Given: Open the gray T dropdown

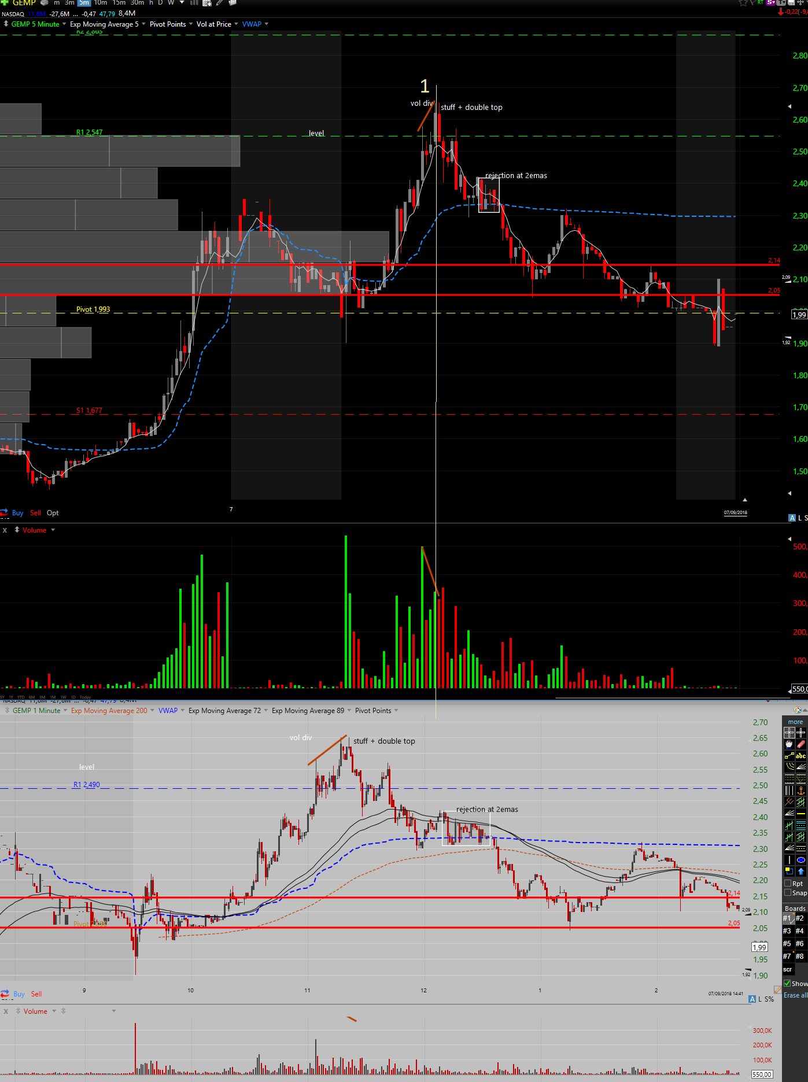Looking at the screenshot, I should point(782,3).
